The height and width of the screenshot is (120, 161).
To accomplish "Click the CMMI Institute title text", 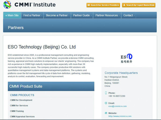I will [35, 5].
